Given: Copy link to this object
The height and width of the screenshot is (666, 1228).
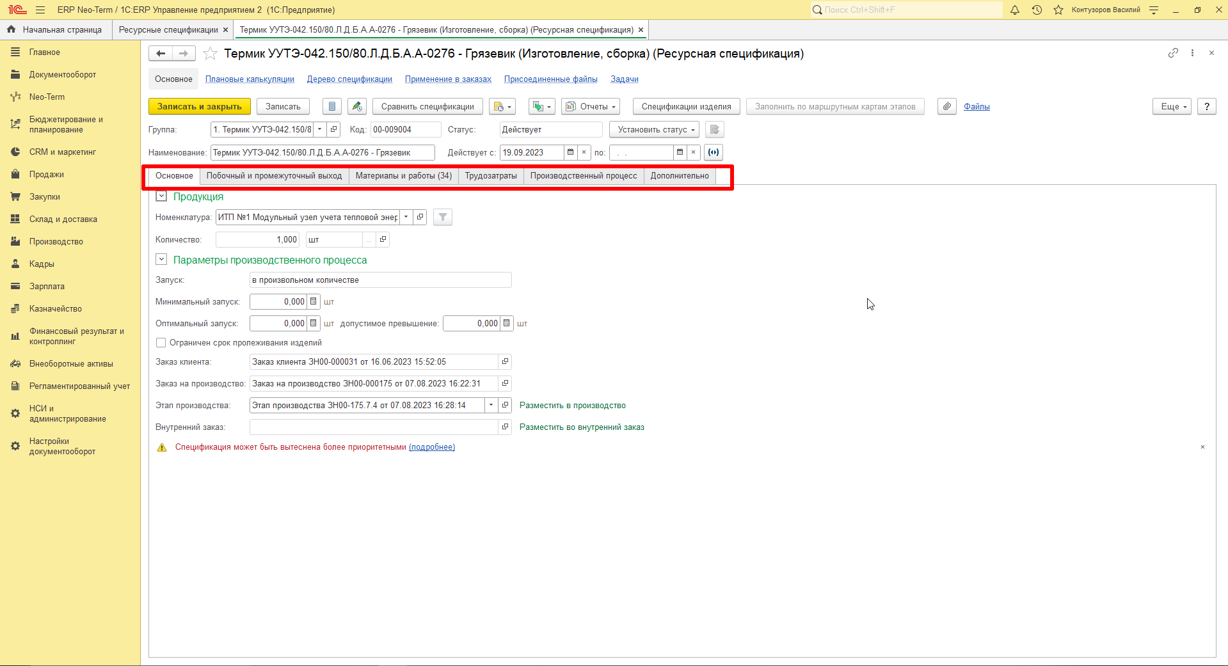Looking at the screenshot, I should tap(1173, 53).
